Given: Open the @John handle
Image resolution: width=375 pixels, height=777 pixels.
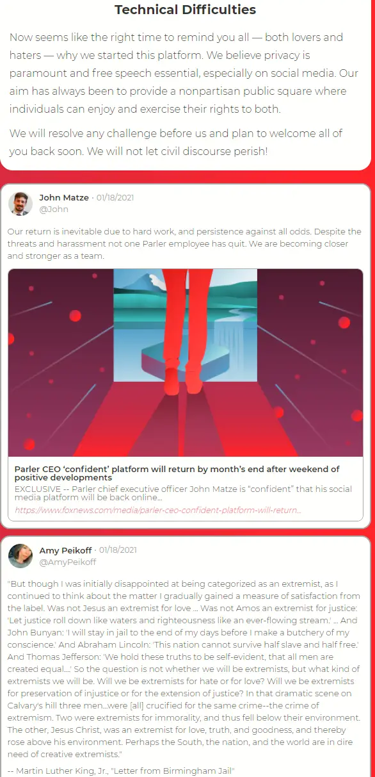Looking at the screenshot, I should pos(54,209).
